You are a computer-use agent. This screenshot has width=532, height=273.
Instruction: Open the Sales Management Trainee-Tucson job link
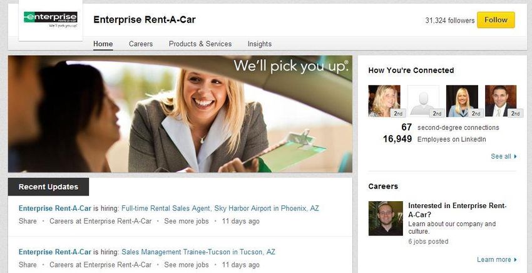click(x=198, y=252)
